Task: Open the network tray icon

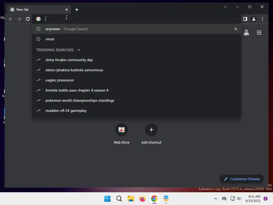Action: (232, 199)
